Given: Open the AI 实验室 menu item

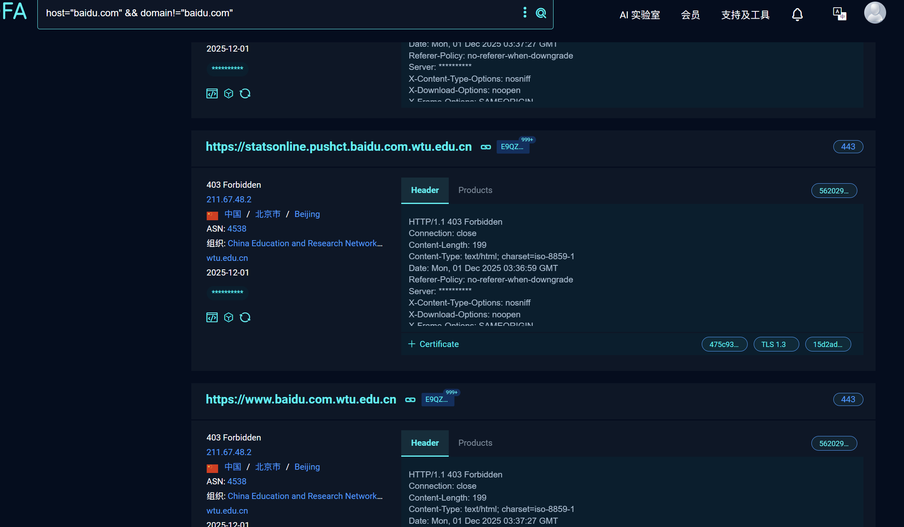Looking at the screenshot, I should pyautogui.click(x=640, y=15).
